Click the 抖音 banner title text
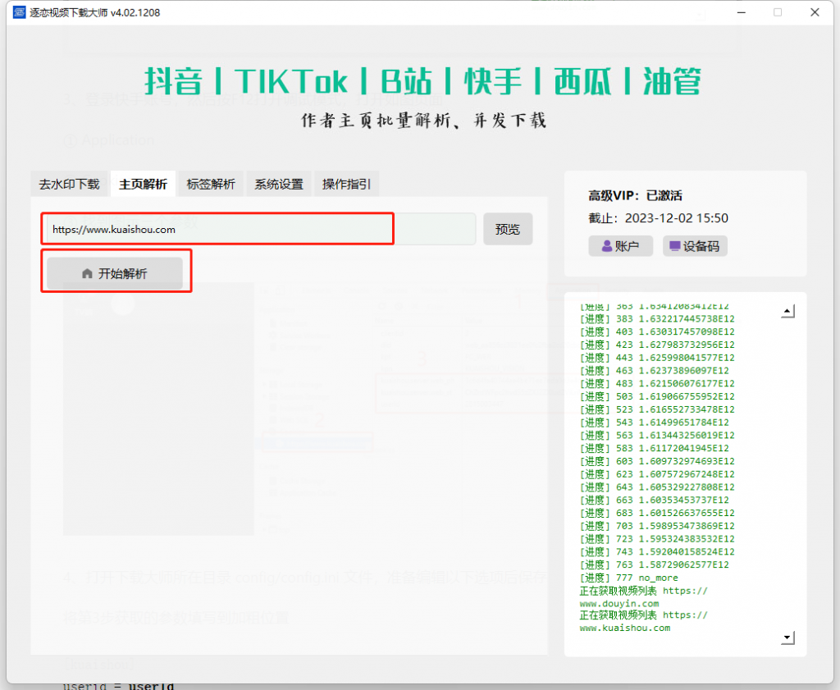840x690 pixels. tap(174, 81)
